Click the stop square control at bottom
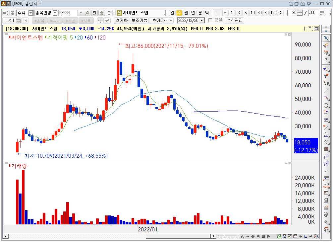The height and width of the screenshot is (242, 333). tap(263, 236)
